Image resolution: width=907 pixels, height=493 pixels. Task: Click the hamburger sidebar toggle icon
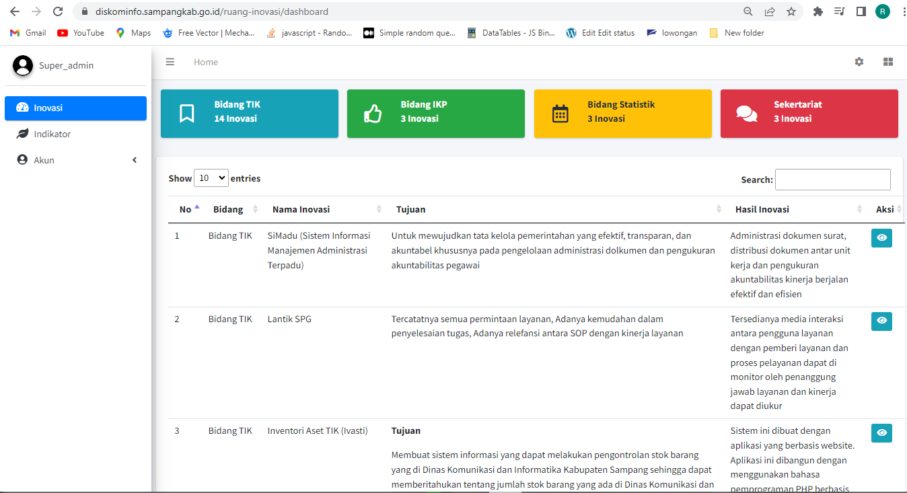170,62
